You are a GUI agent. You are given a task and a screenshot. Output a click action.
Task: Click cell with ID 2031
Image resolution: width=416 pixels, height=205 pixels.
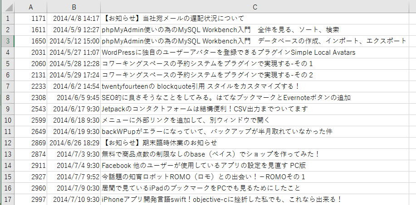(31, 52)
